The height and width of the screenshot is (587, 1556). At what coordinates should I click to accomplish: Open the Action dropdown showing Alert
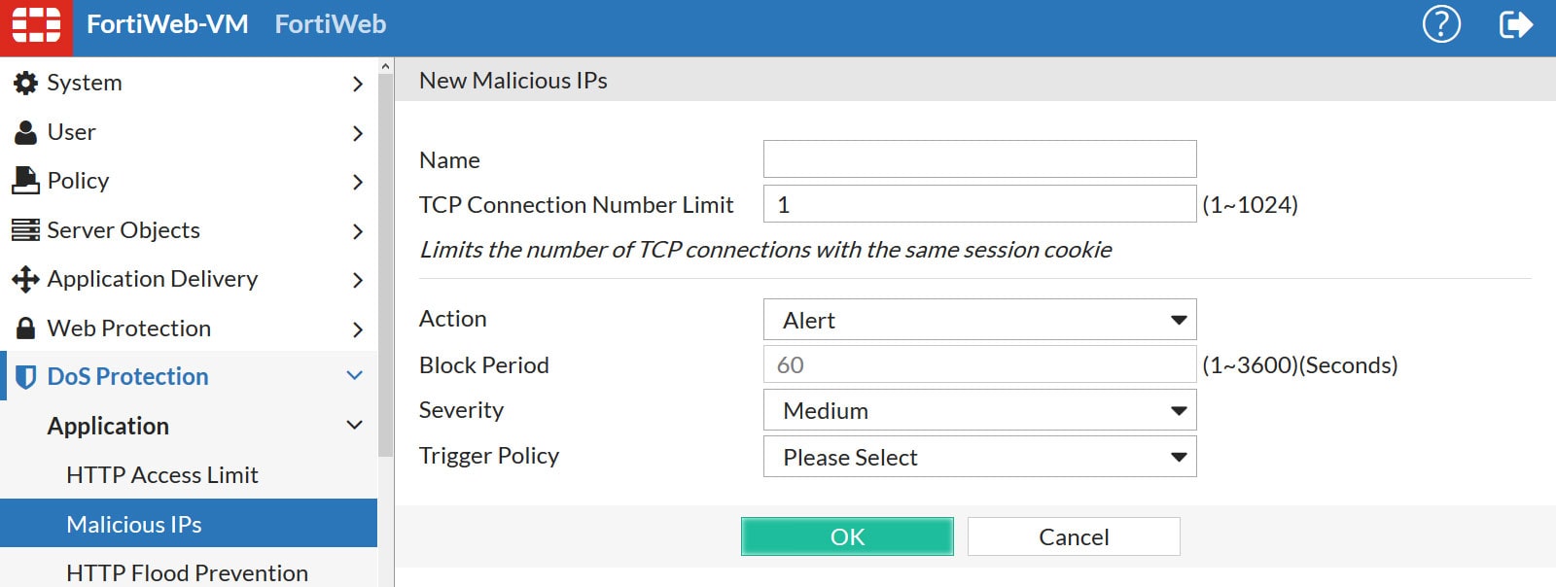point(980,319)
